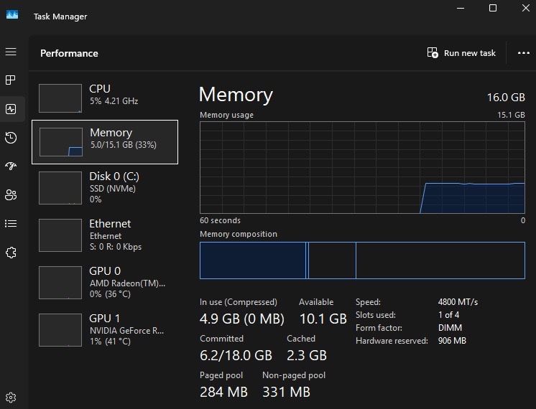Click the Run new task button
Screen dimensions: 536x409
[461, 53]
